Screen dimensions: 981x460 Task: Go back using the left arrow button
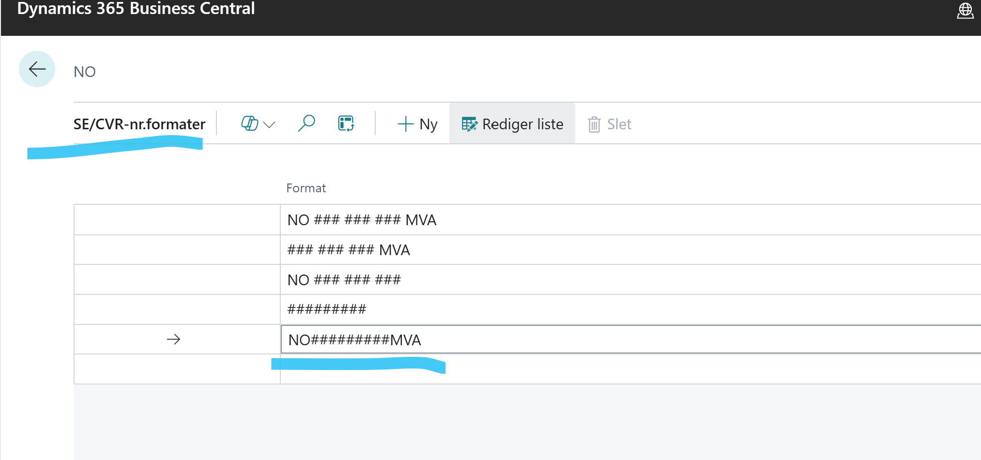[x=37, y=69]
